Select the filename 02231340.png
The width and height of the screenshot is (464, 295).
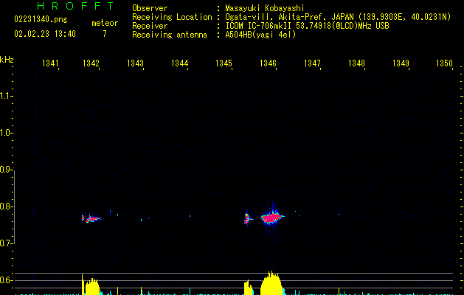tap(41, 19)
